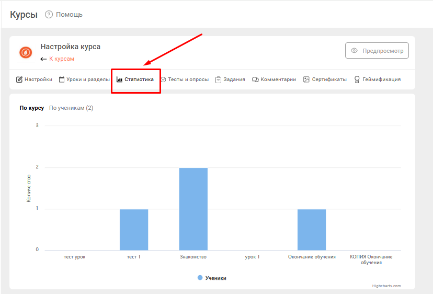The width and height of the screenshot is (433, 294).
Task: Click the speech bubble icon beside Комментарии
Action: (x=255, y=80)
